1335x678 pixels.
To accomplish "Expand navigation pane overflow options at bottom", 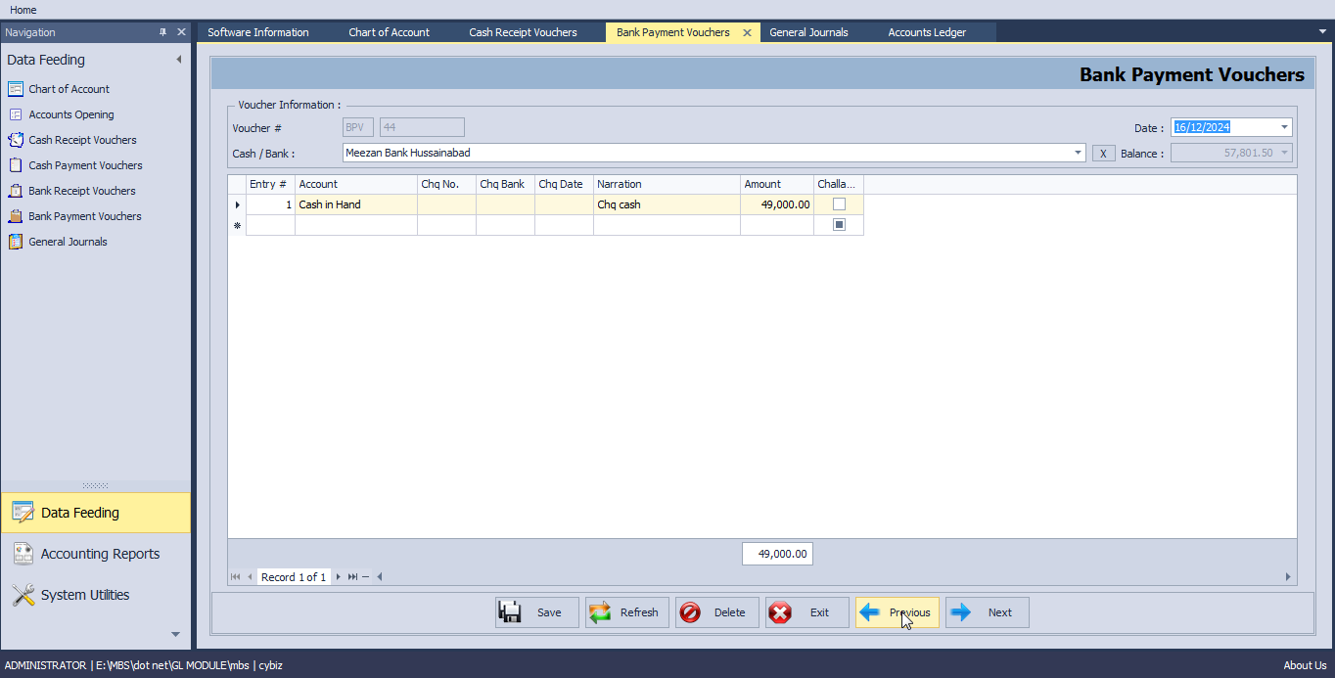I will tap(176, 634).
